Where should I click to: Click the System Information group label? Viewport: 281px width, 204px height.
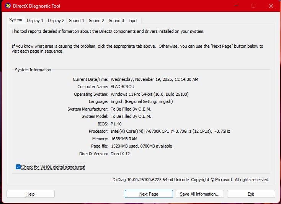coord(33,70)
